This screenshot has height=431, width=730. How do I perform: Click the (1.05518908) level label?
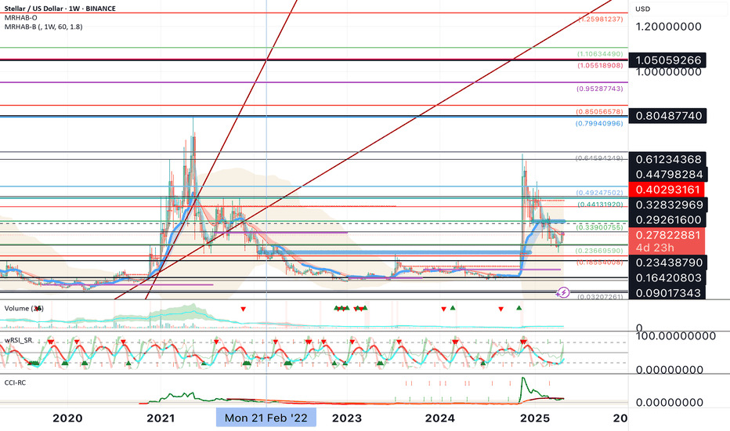pyautogui.click(x=600, y=66)
